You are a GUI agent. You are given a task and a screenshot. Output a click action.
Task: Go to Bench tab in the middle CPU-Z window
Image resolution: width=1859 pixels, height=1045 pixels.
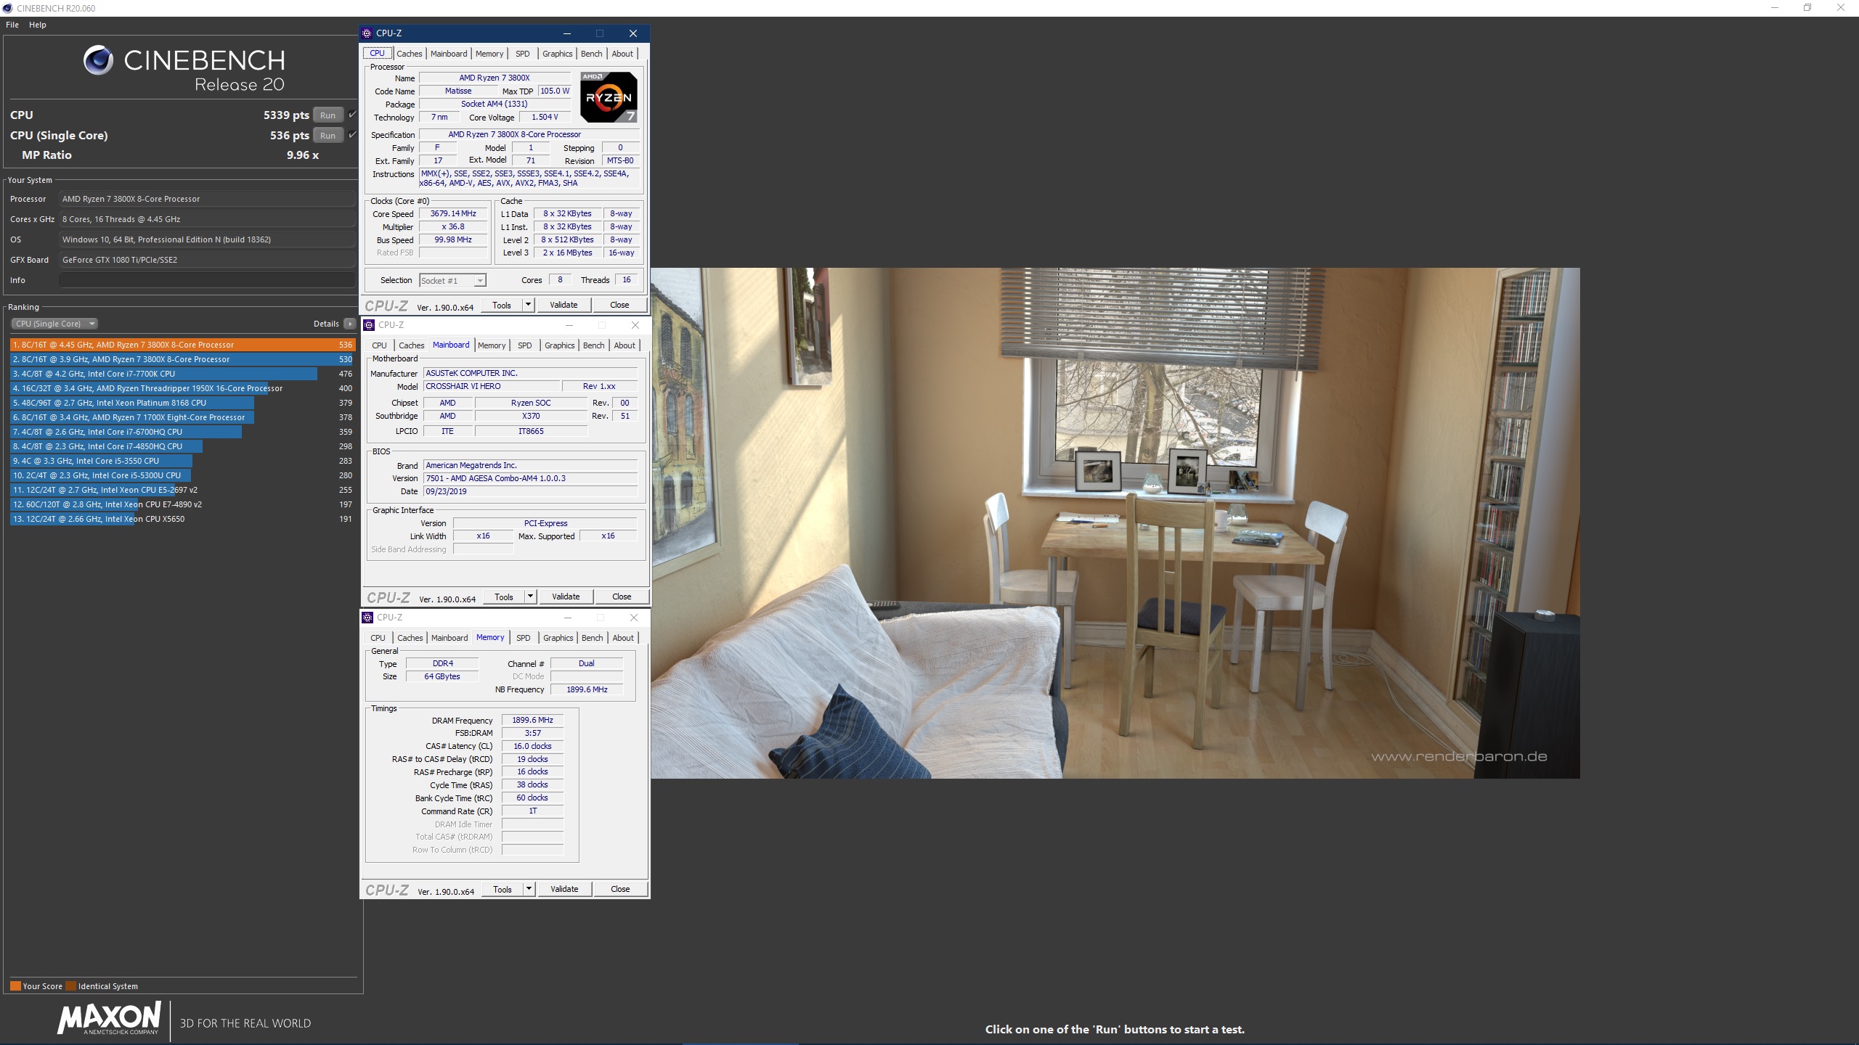[594, 345]
